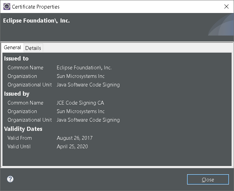This screenshot has width=234, height=191.
Task: Click the Issued to heading
Action: click(x=16, y=58)
